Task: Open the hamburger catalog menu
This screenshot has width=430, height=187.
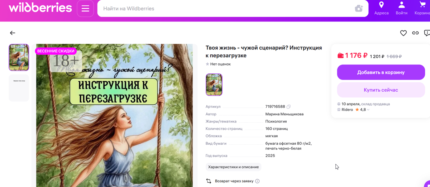Action: pyautogui.click(x=85, y=9)
